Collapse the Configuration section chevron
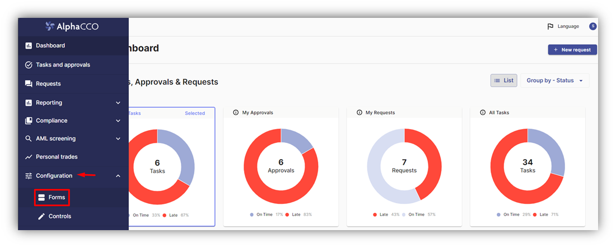 pyautogui.click(x=118, y=176)
